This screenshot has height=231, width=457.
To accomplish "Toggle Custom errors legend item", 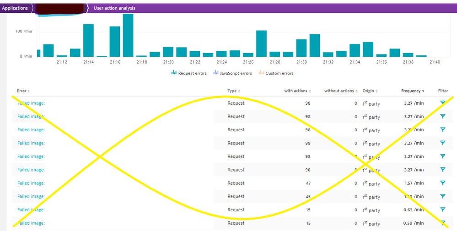I will (276, 73).
